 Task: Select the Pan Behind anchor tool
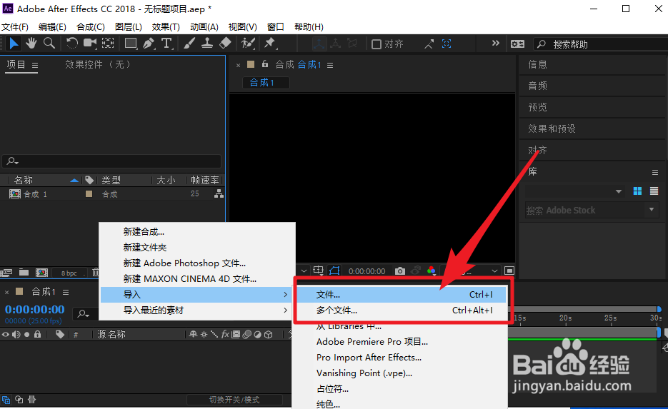[108, 44]
